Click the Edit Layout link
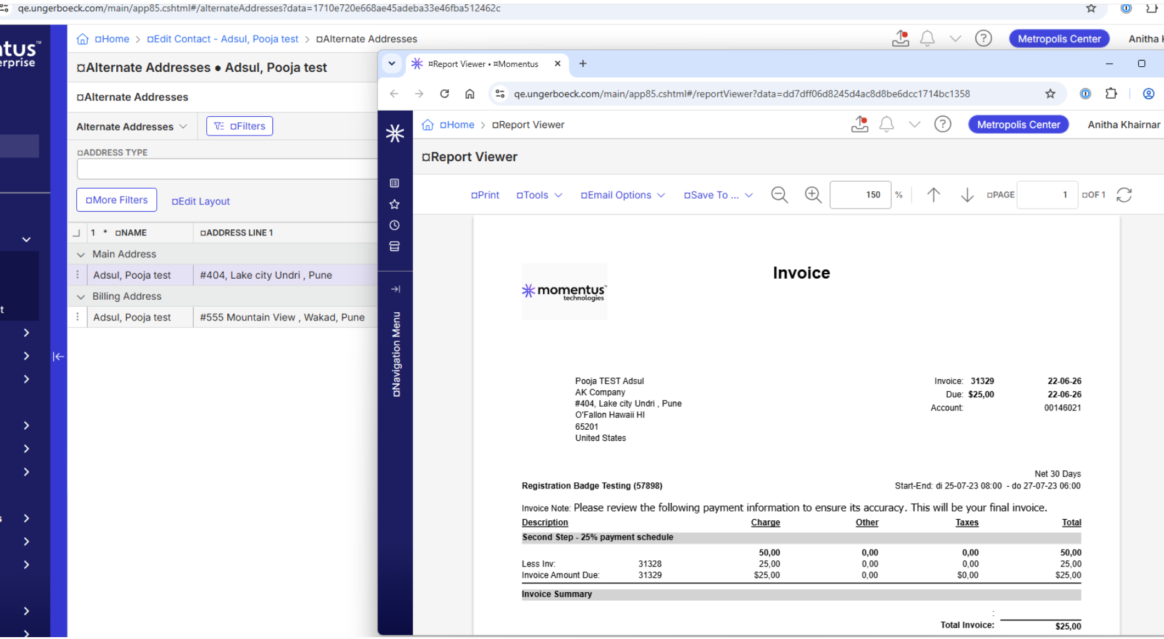The height and width of the screenshot is (639, 1164). click(x=201, y=201)
